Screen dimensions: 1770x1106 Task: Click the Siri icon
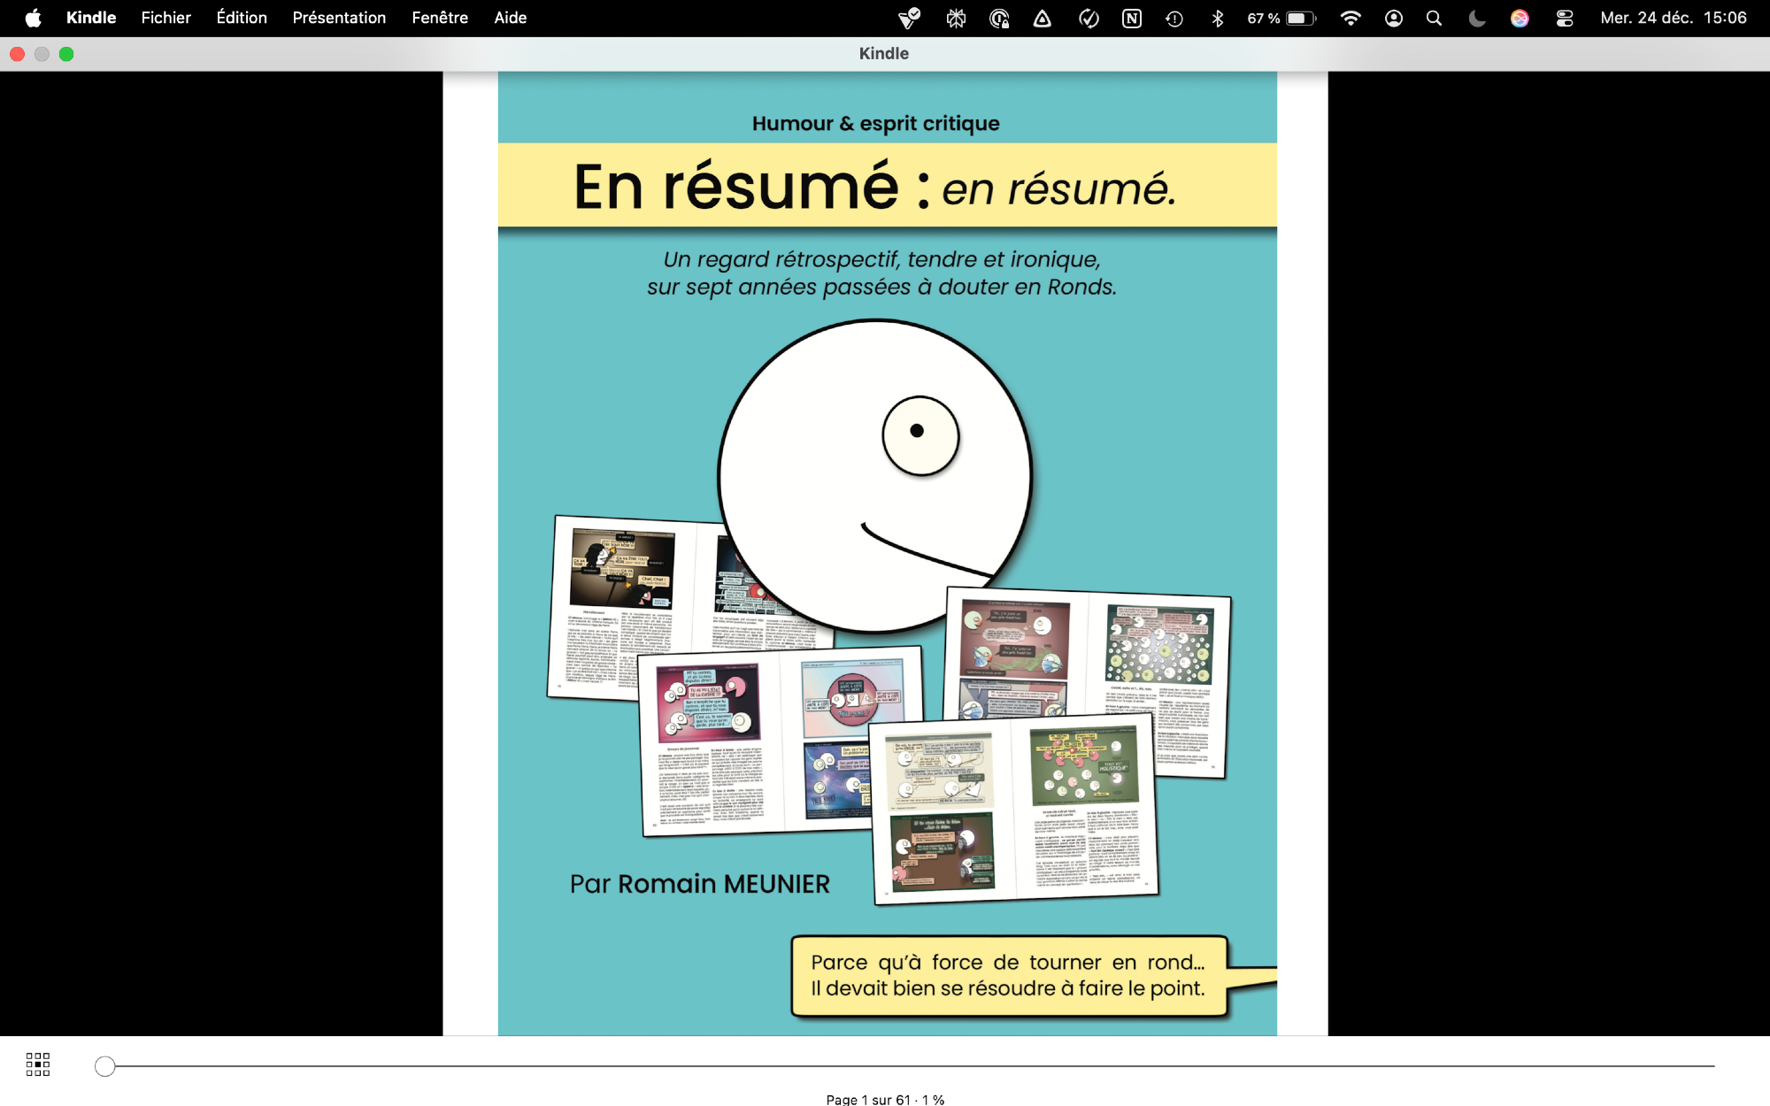pyautogui.click(x=1520, y=19)
